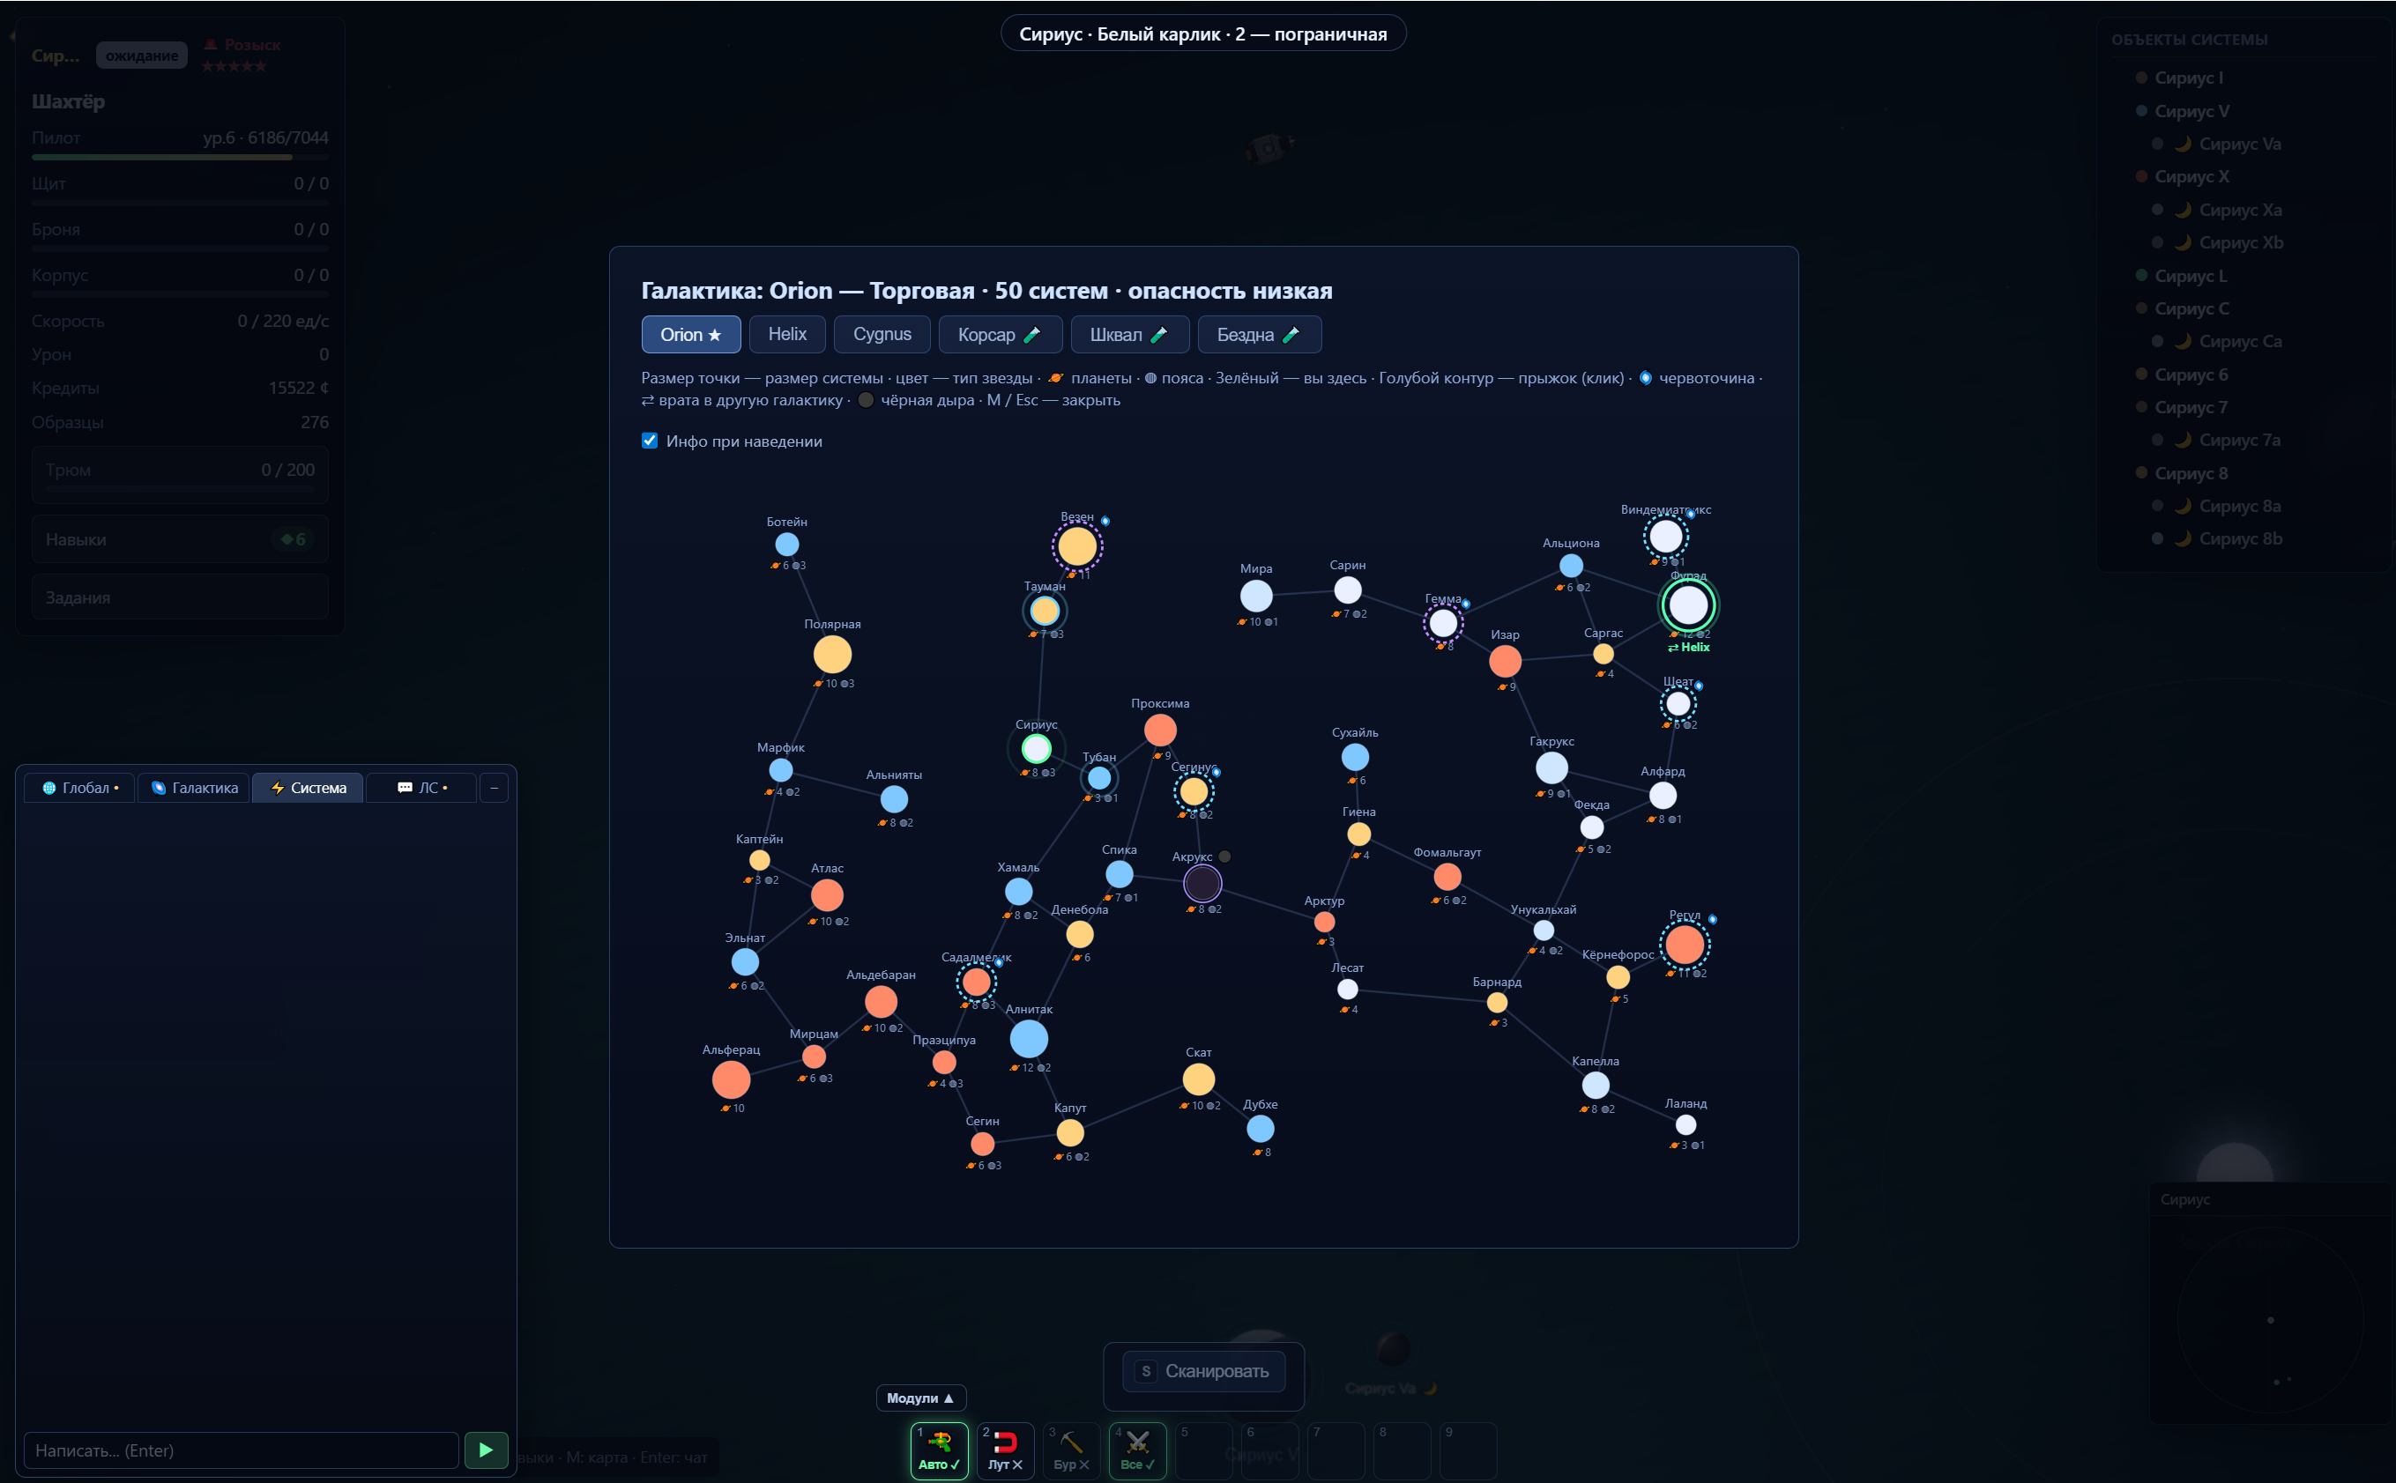Open the Шквал galaxy tab

(1129, 335)
